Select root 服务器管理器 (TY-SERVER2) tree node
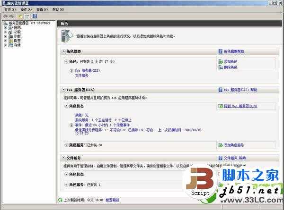 click(29, 23)
